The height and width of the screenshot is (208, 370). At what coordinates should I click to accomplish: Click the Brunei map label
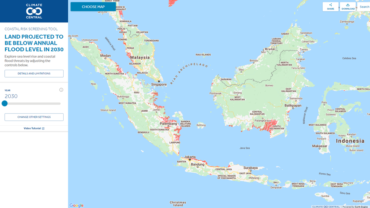point(270,49)
